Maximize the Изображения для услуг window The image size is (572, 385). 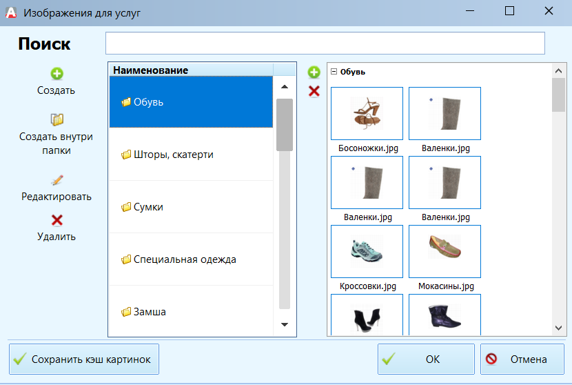click(509, 11)
